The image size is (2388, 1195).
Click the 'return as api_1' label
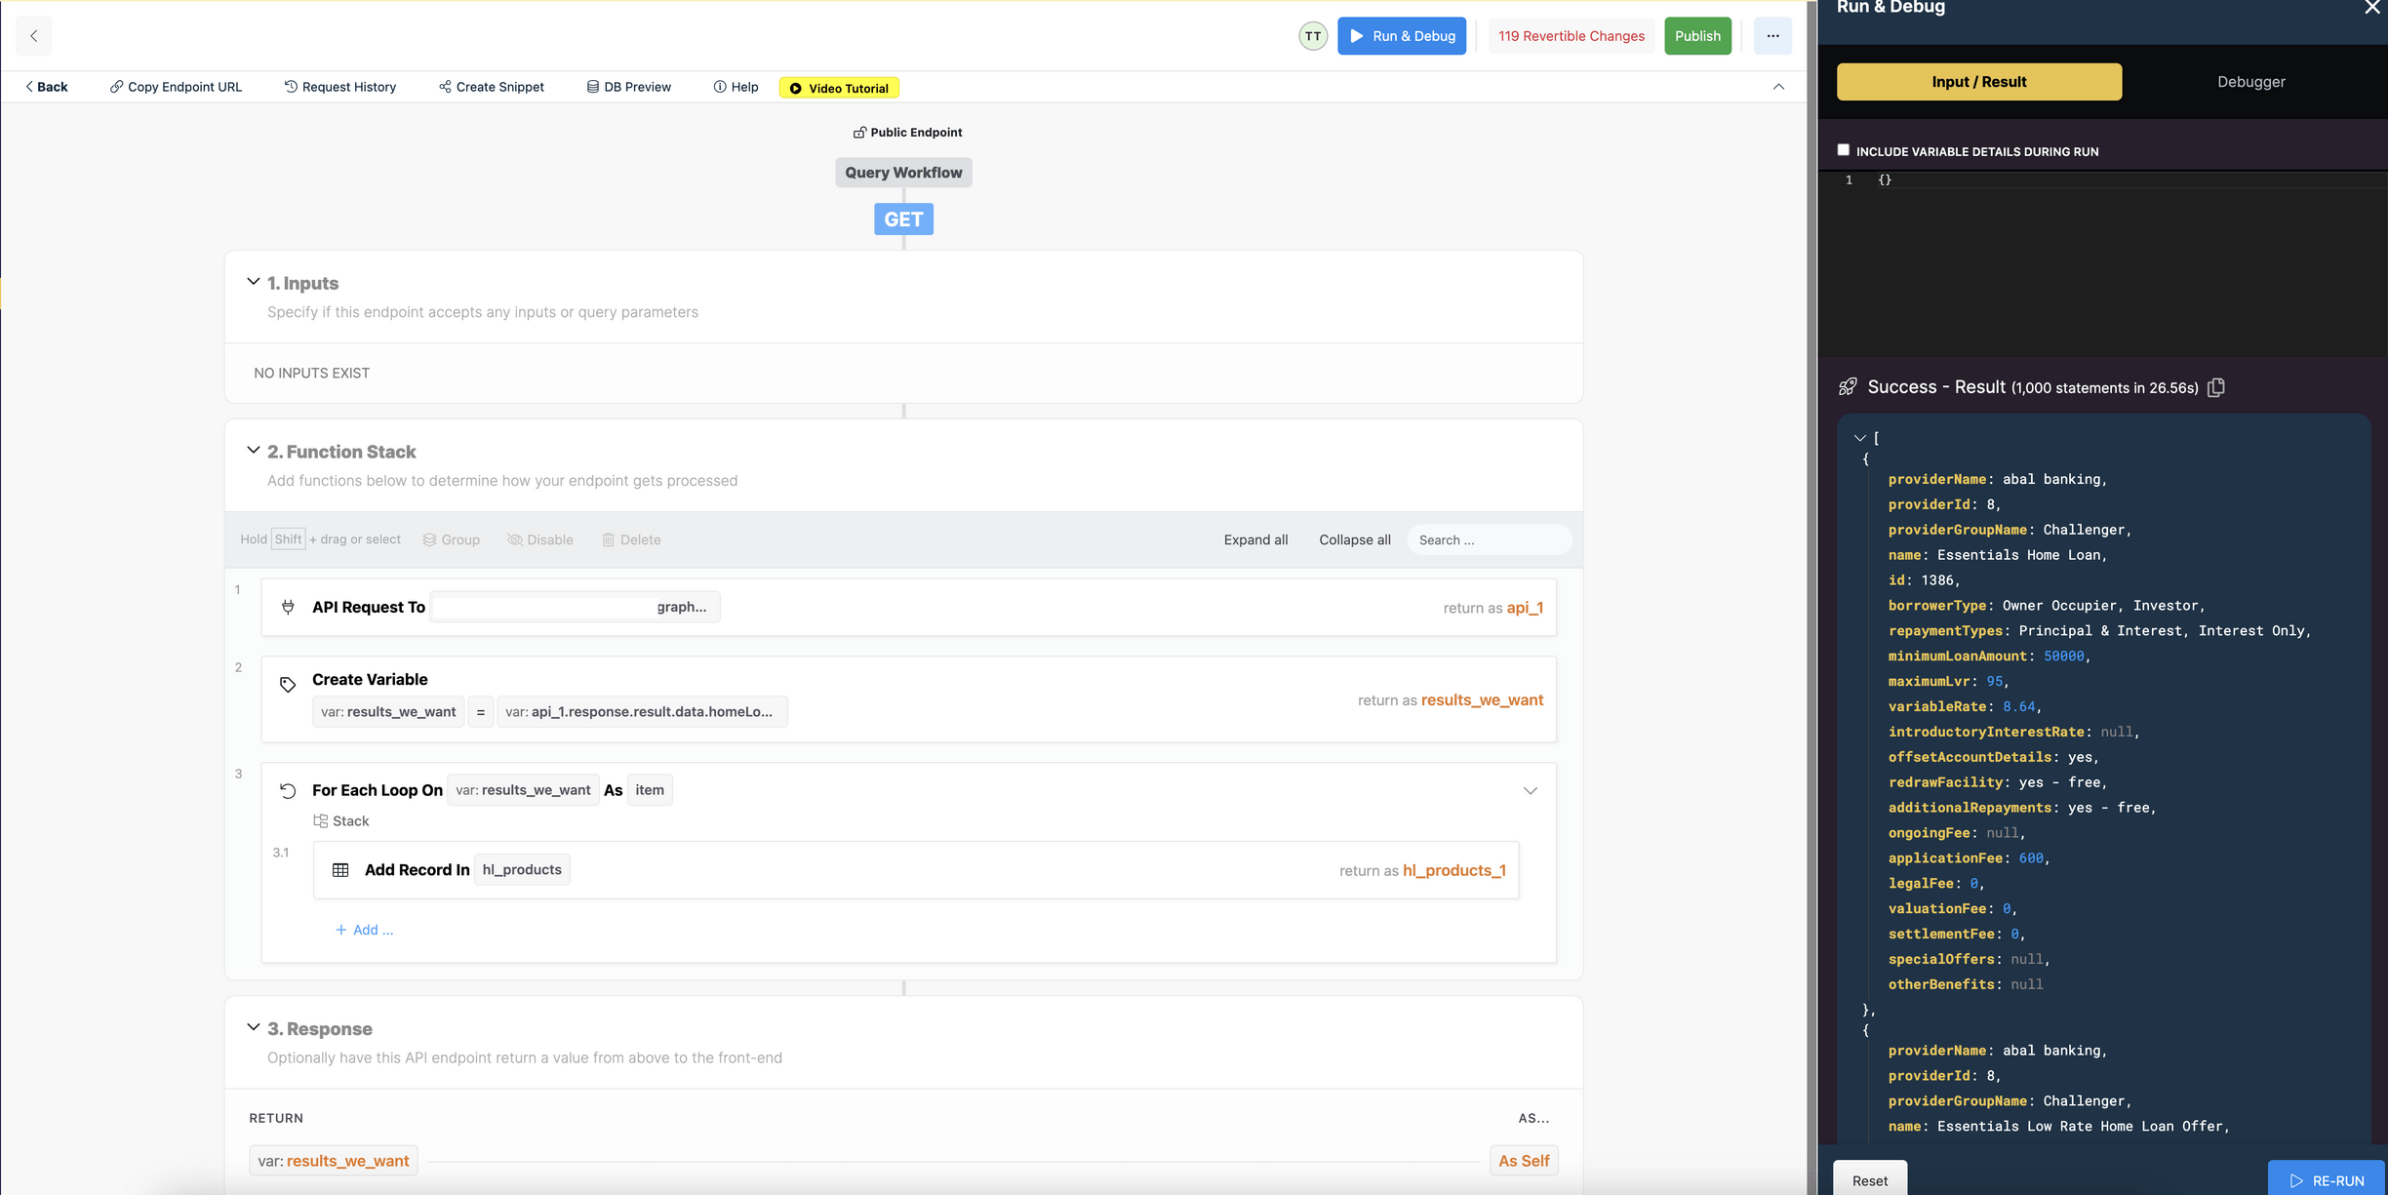tap(1492, 608)
